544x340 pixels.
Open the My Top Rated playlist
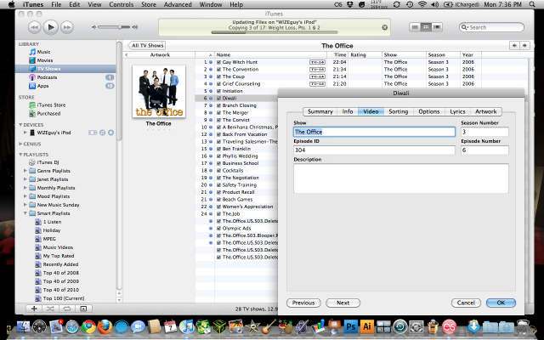[x=59, y=256]
